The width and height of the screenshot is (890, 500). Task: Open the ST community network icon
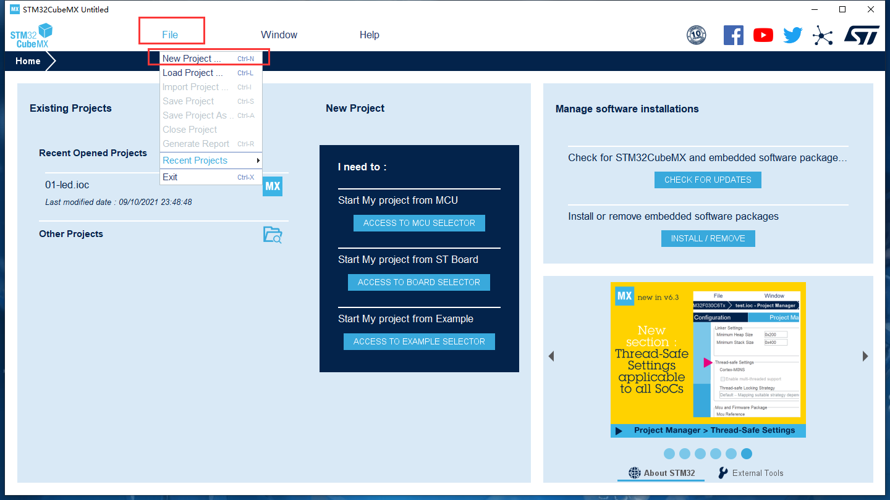click(823, 35)
